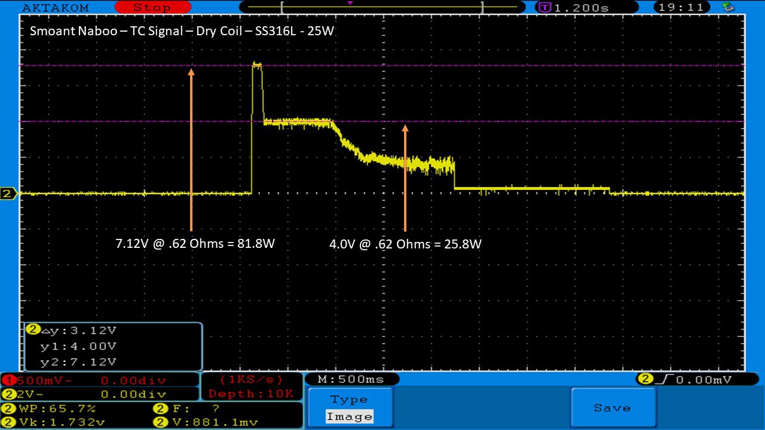Click the 1KS/s sample rate readout
Viewport: 765px width, 430px height.
pyautogui.click(x=251, y=380)
